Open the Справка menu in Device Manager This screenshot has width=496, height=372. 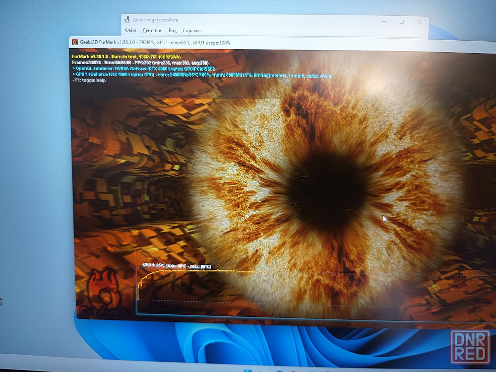tap(191, 31)
